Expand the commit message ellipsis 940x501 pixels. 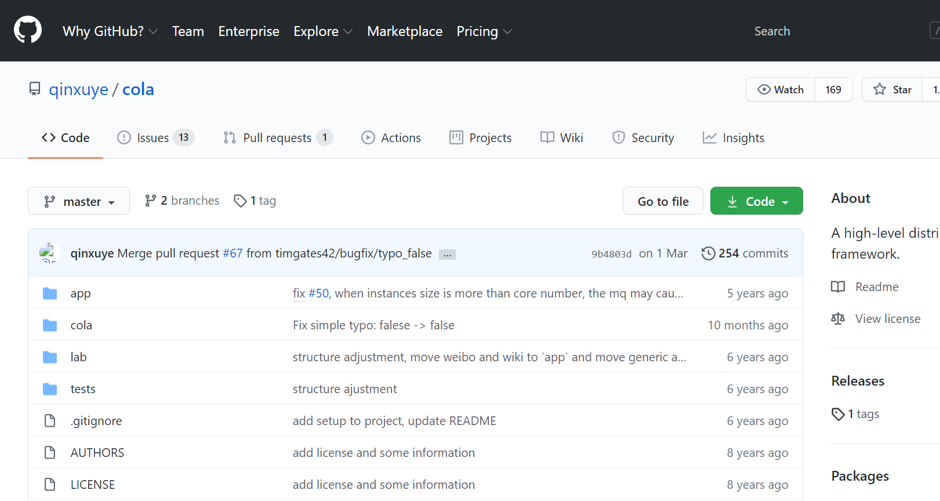click(447, 255)
